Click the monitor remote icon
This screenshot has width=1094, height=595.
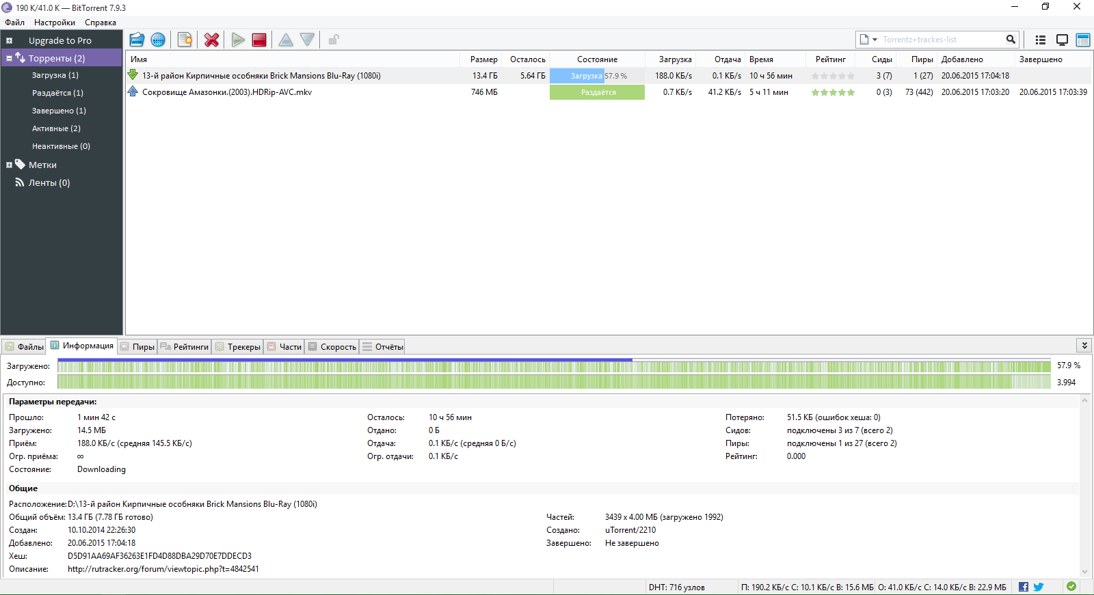click(1062, 40)
